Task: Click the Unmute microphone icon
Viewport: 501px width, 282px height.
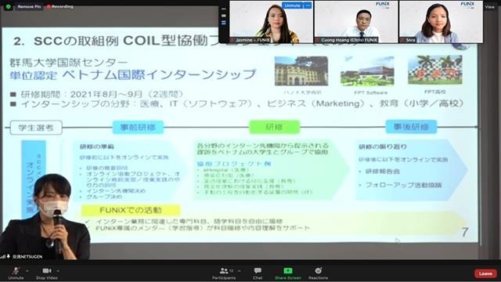Action: (x=16, y=271)
